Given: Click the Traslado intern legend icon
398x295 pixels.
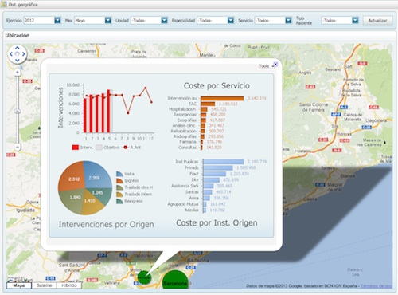Looking at the screenshot, I should (x=119, y=195).
